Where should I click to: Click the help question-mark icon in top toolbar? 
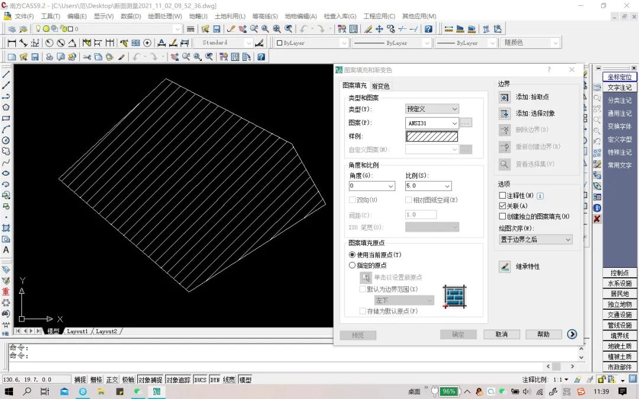[428, 29]
